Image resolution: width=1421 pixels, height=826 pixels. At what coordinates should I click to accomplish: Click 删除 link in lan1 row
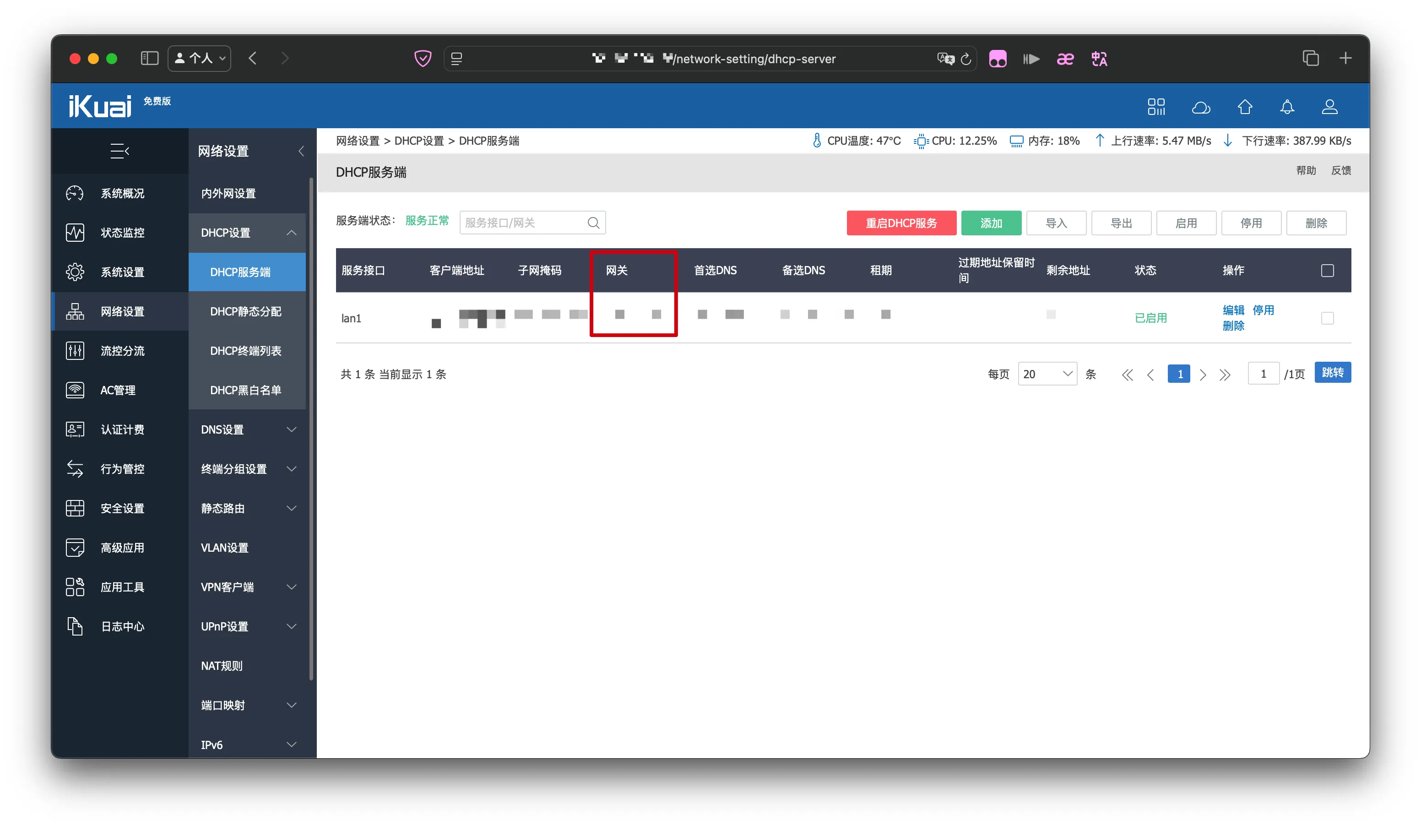point(1233,326)
